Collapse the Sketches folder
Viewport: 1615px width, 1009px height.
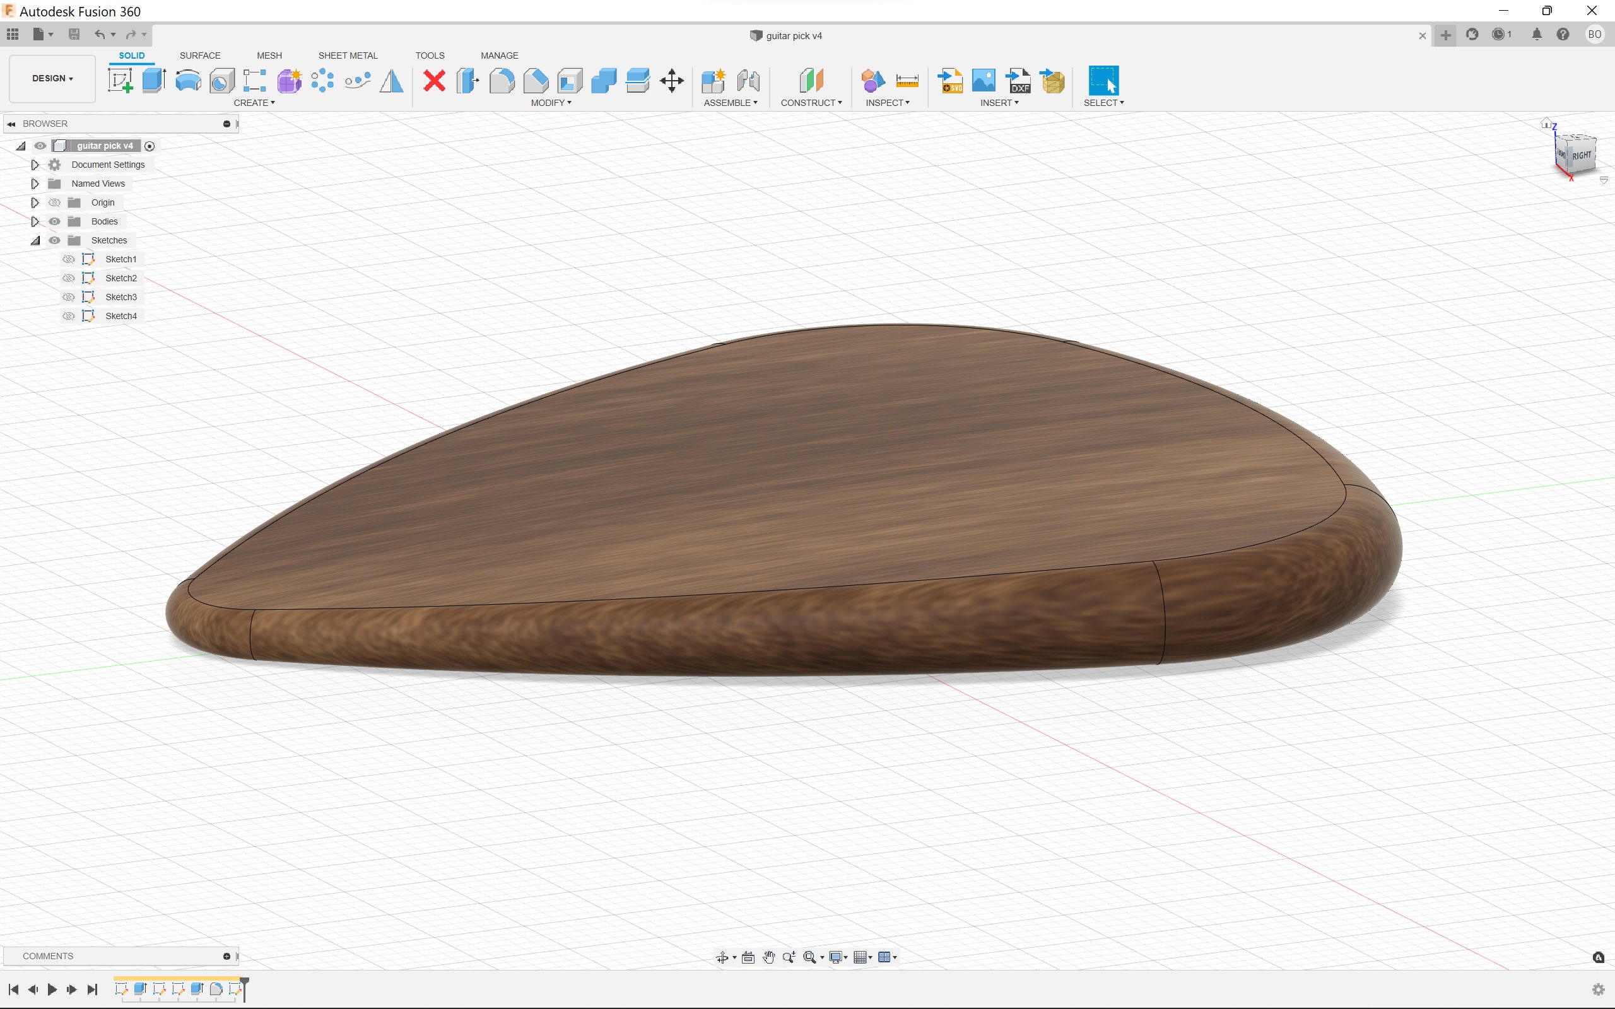pos(35,240)
